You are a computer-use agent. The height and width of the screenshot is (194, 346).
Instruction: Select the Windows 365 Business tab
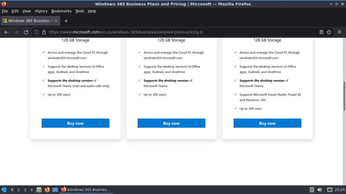tap(30, 21)
